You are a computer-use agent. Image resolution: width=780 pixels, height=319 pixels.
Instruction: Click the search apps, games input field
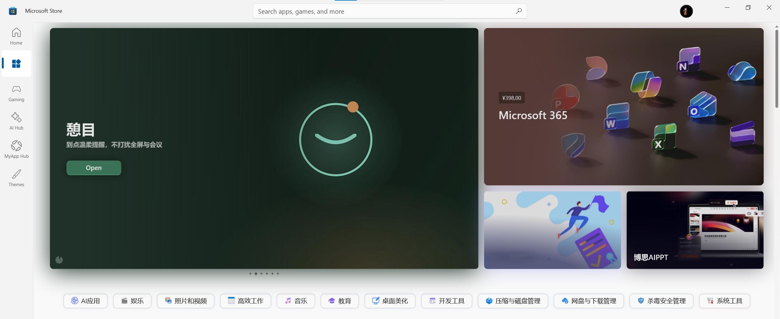[390, 11]
